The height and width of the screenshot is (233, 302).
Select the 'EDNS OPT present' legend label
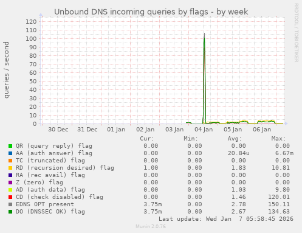(45, 204)
